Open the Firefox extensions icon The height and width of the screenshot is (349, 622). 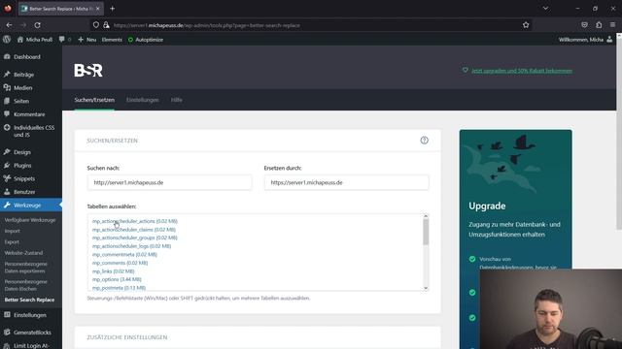[599, 25]
